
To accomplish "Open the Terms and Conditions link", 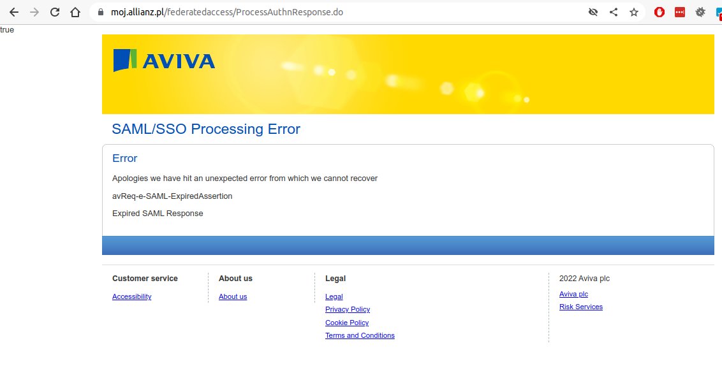I will click(360, 335).
